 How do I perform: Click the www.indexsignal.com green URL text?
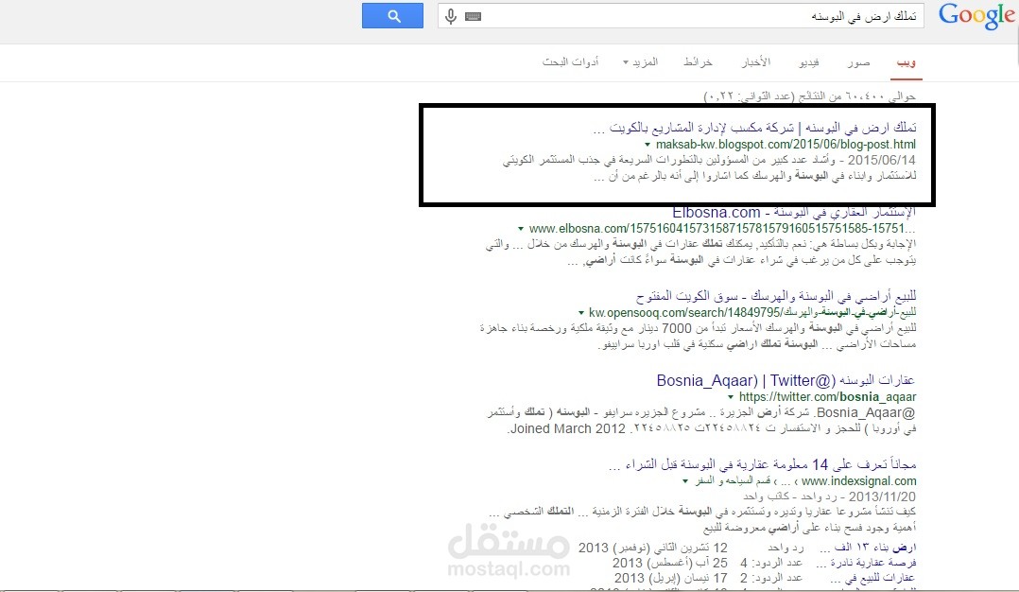858,481
